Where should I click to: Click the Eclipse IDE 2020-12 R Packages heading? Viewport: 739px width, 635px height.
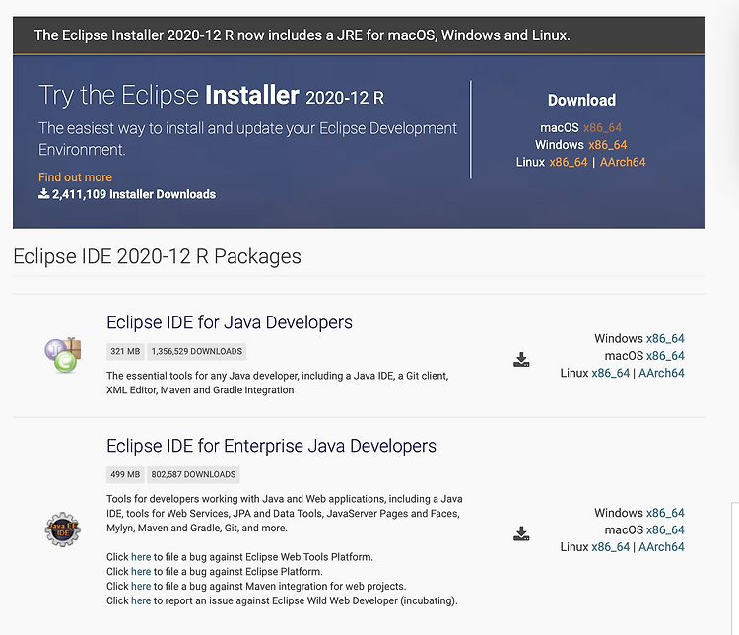[157, 257]
